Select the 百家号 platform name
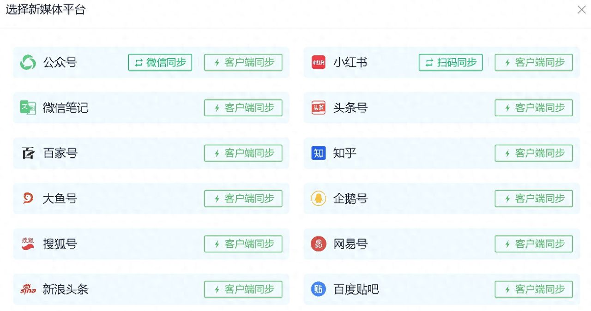The height and width of the screenshot is (311, 591). pos(60,153)
